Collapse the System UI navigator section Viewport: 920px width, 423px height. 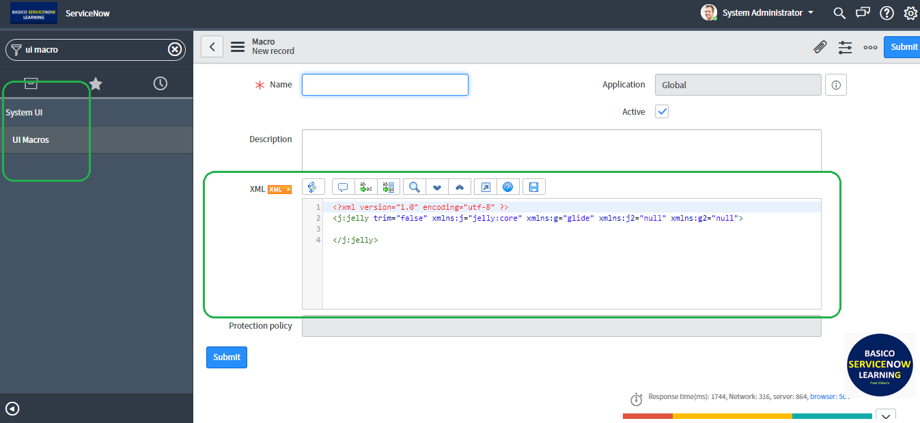click(x=96, y=112)
